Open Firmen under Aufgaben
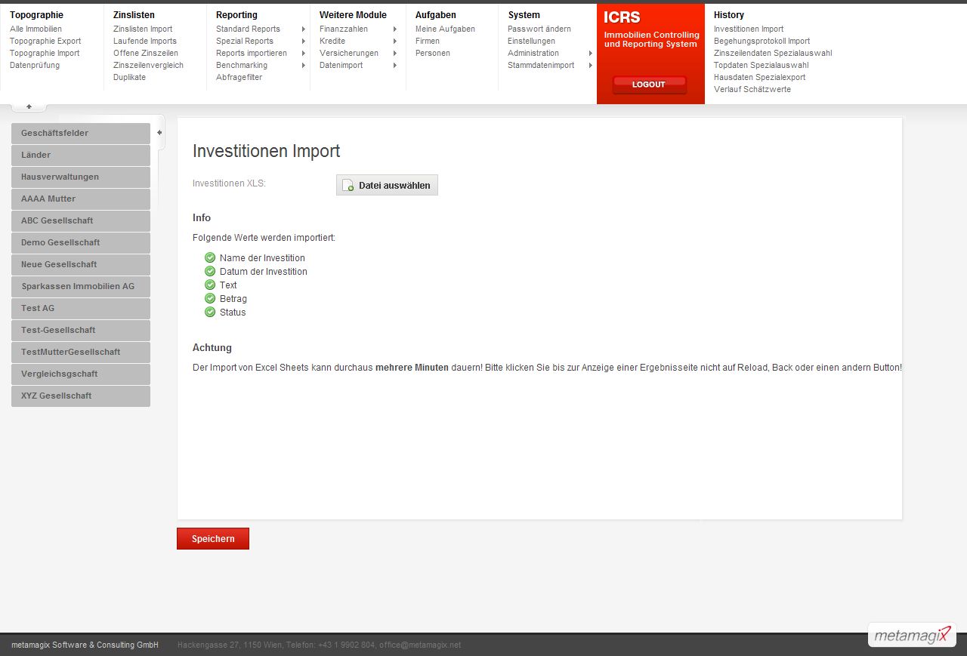 click(x=428, y=42)
